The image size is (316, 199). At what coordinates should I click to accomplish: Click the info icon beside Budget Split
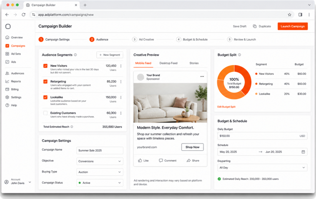239,55
